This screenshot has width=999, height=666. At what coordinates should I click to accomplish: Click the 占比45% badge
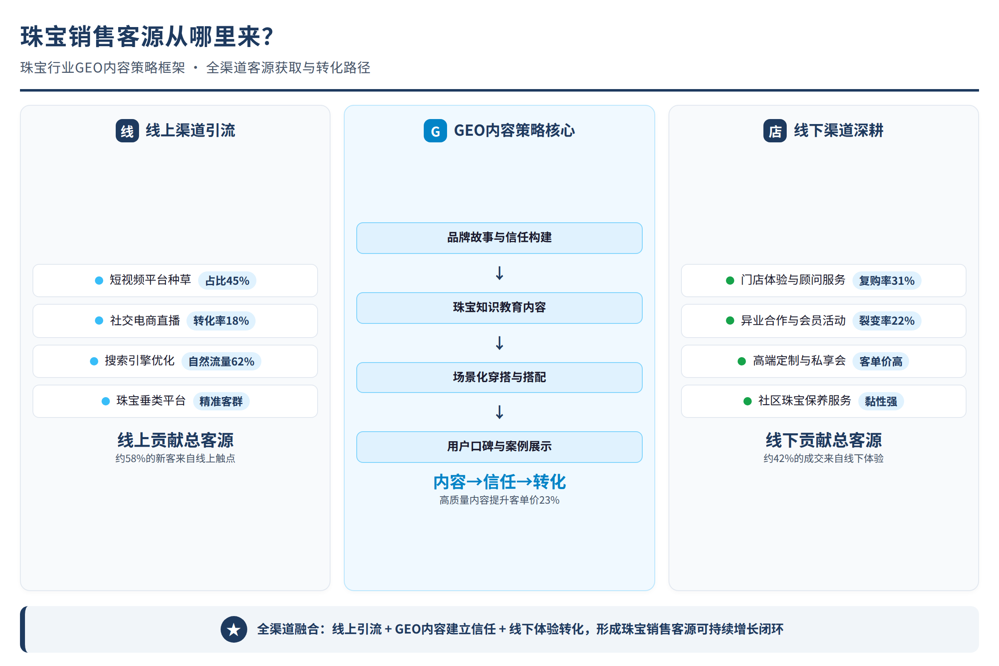[x=227, y=281]
